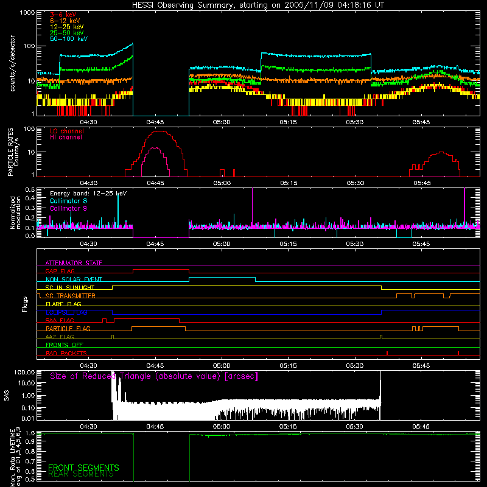Image resolution: width=487 pixels, height=487 pixels.
Task: Select the PARTICLE FLAG label
Action: [x=68, y=328]
